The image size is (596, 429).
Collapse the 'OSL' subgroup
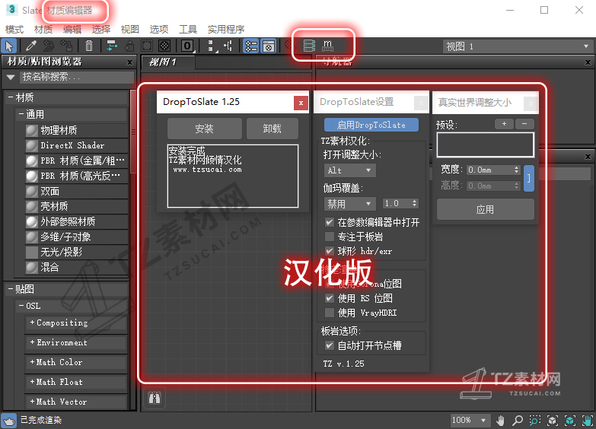click(x=21, y=306)
